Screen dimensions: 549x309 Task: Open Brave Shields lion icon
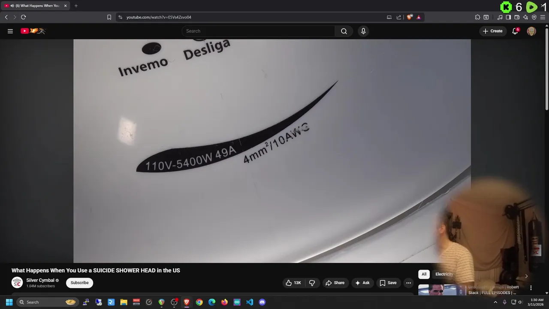click(x=410, y=17)
